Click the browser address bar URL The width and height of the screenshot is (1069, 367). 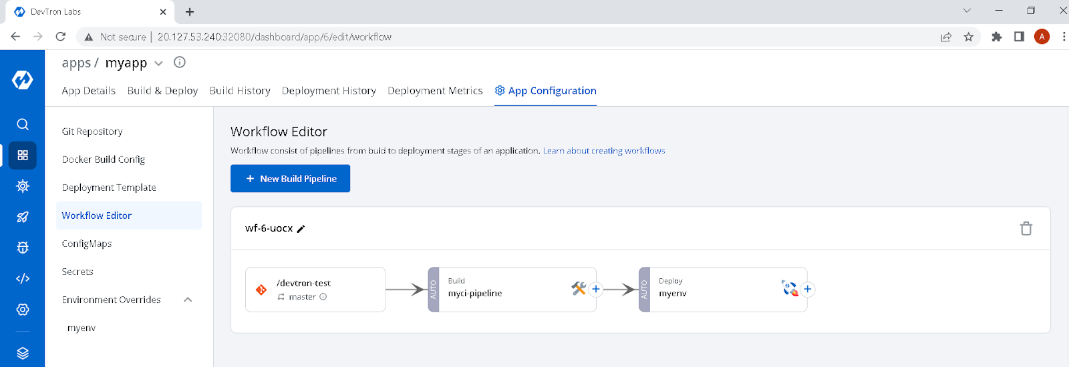[275, 37]
